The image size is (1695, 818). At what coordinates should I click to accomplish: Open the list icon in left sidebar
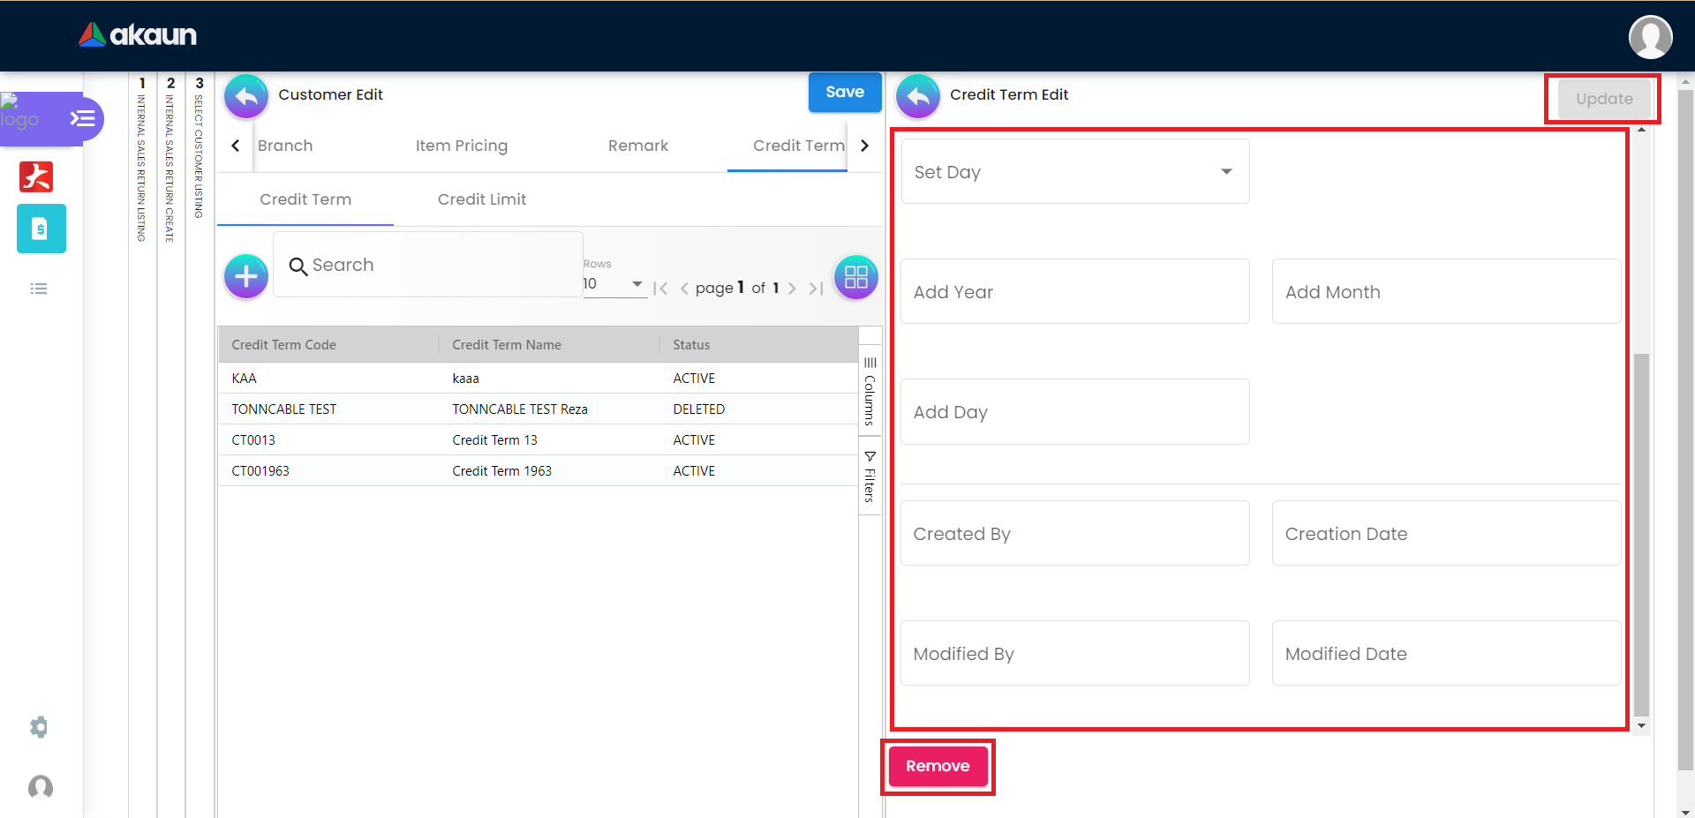[39, 289]
